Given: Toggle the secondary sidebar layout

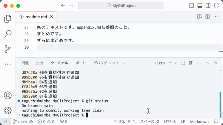Looking at the screenshot, I should coord(208,6).
